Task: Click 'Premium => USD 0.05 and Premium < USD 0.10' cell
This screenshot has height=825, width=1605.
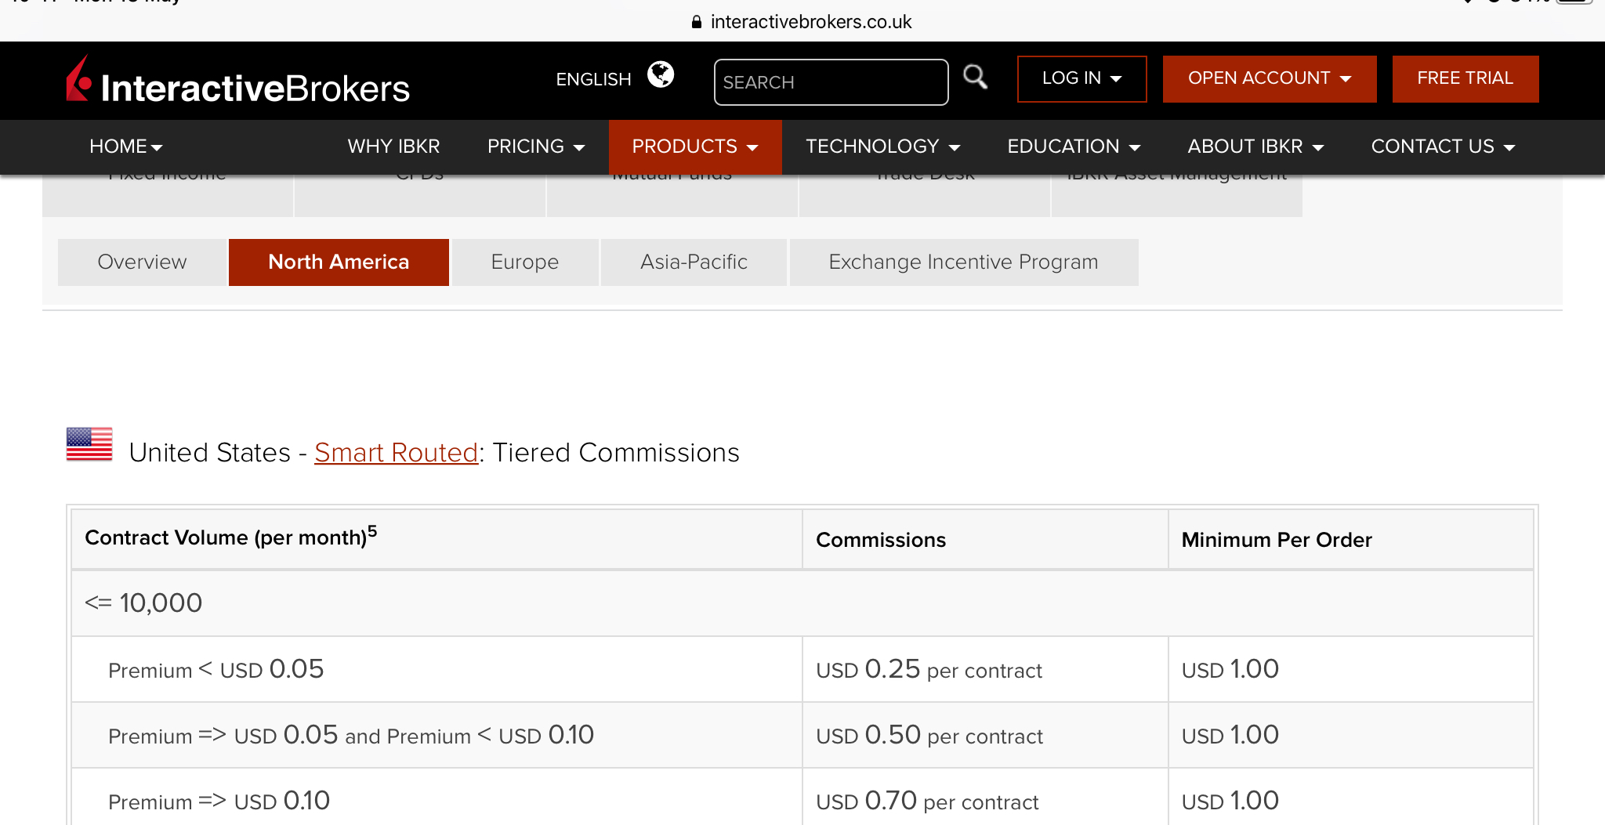Action: [x=437, y=735]
